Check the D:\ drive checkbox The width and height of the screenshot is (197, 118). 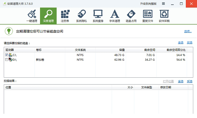7,59
